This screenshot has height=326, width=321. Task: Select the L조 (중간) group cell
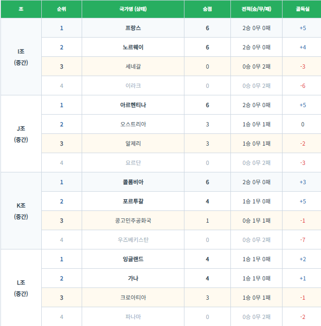(x=21, y=288)
